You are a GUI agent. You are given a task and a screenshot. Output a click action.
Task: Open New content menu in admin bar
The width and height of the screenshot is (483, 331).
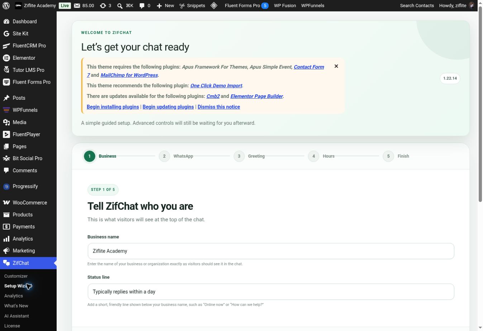pyautogui.click(x=165, y=5)
